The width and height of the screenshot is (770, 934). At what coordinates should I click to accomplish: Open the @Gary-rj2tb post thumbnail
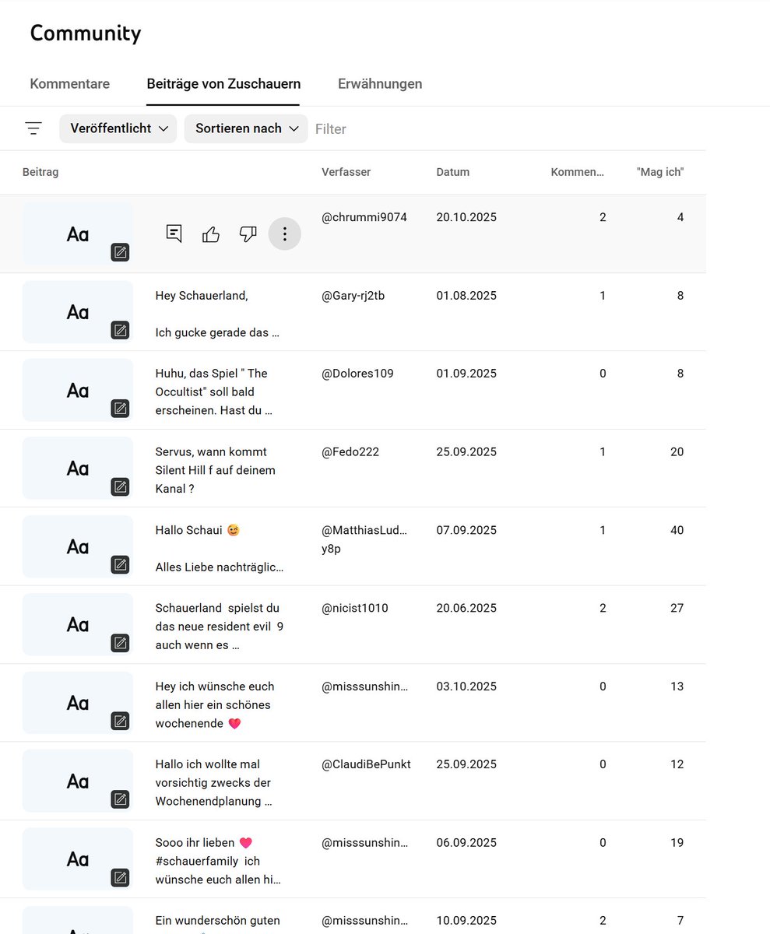[78, 311]
